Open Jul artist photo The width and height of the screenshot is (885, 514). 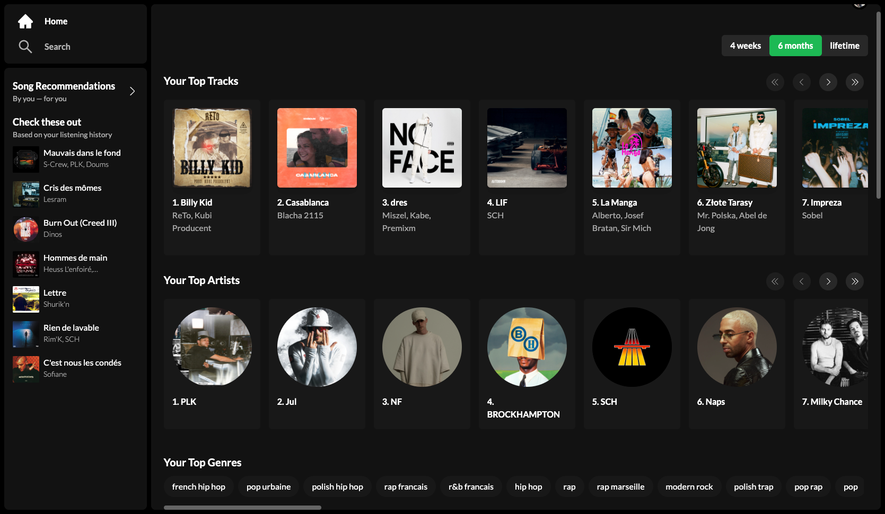(x=317, y=347)
